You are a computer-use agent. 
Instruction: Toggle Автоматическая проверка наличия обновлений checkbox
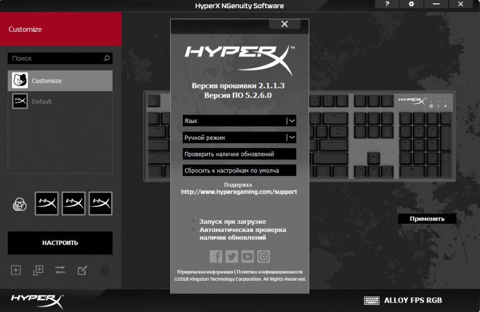193,229
